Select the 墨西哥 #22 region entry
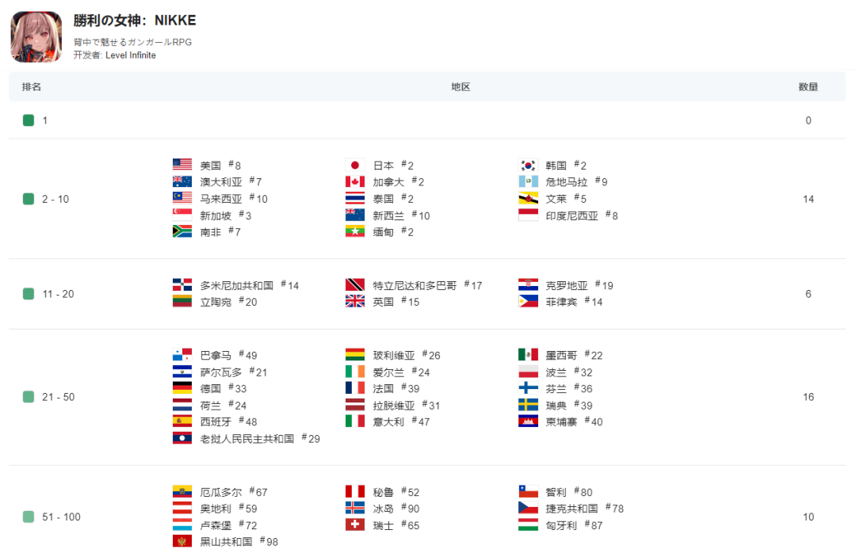Viewport: 856px width, 553px height. [563, 355]
